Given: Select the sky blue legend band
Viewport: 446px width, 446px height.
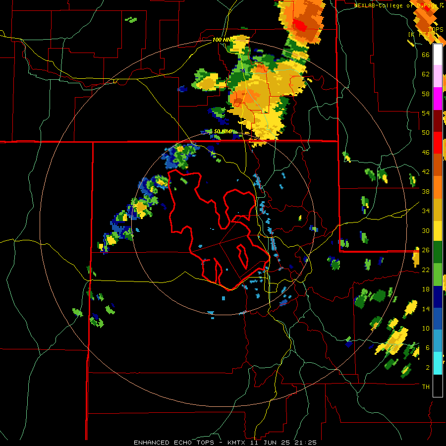Looking at the screenshot, I should click(x=438, y=341).
